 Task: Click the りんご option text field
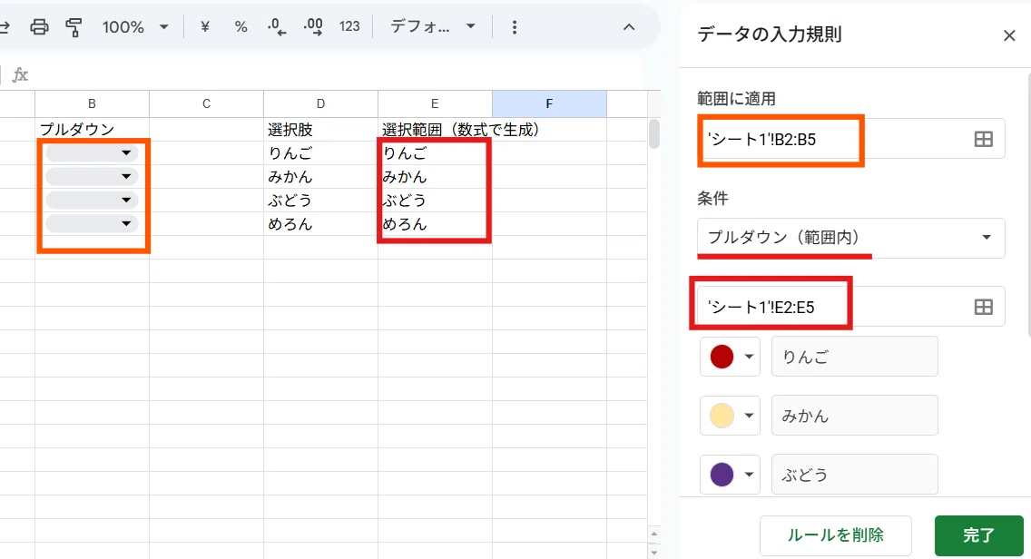point(855,357)
